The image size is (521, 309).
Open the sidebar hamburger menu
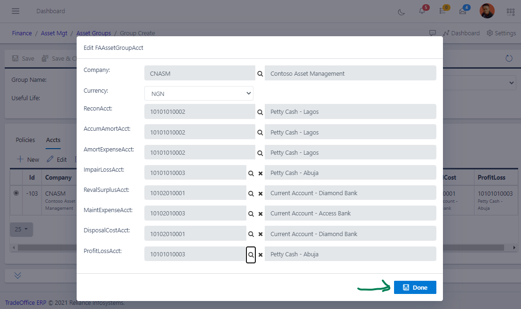click(15, 11)
